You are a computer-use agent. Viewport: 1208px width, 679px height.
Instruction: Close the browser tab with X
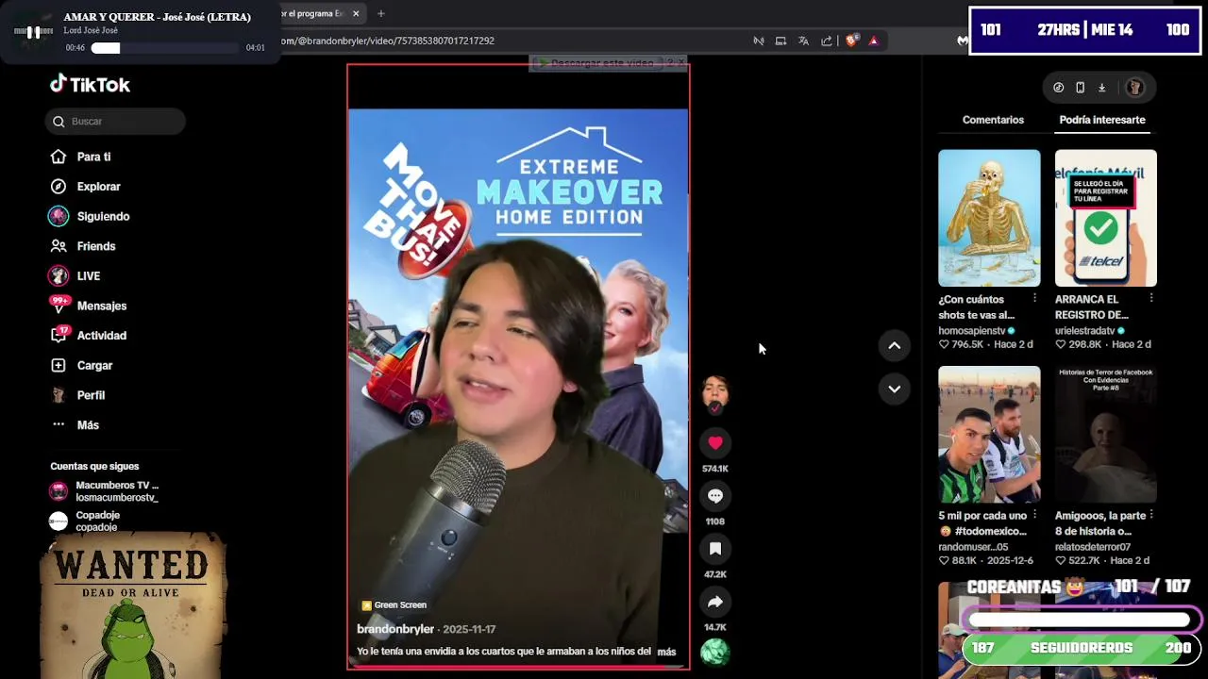(356, 14)
